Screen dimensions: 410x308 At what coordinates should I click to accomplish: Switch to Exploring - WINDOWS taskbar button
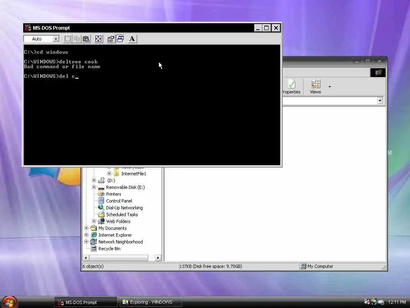click(151, 302)
